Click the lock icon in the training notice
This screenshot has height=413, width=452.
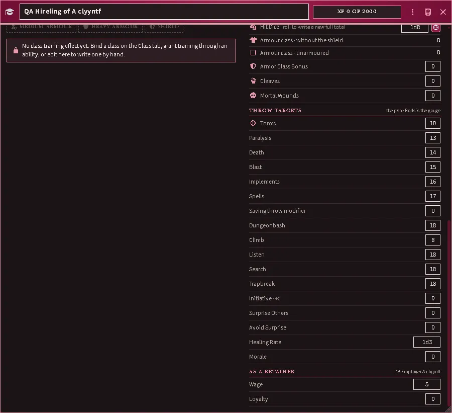click(x=16, y=50)
